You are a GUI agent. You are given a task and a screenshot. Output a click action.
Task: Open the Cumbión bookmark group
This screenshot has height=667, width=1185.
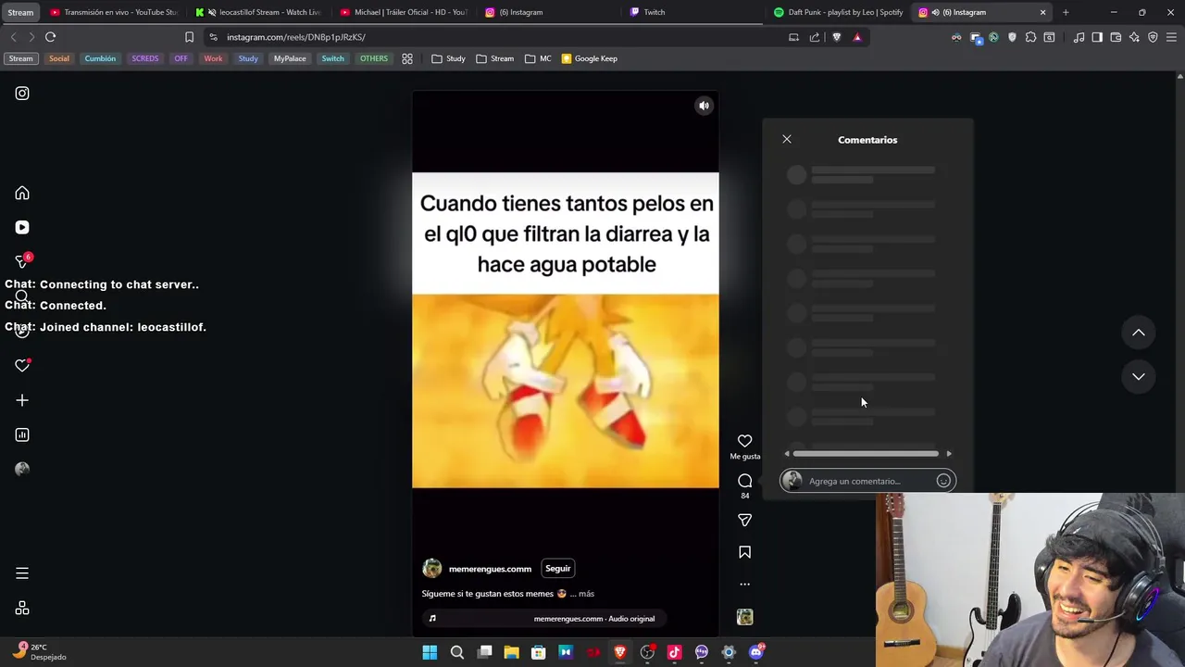[x=100, y=58]
